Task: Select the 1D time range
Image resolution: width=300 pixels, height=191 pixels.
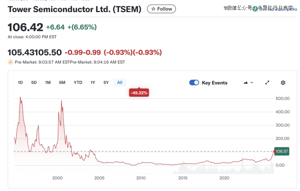Action: coord(20,82)
